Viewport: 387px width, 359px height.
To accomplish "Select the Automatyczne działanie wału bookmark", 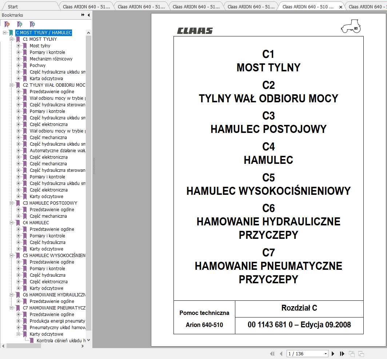I will pyautogui.click(x=57, y=150).
